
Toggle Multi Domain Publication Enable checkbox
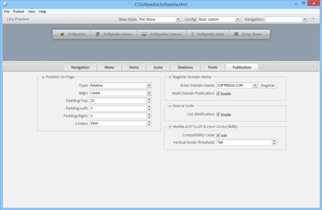(x=218, y=94)
